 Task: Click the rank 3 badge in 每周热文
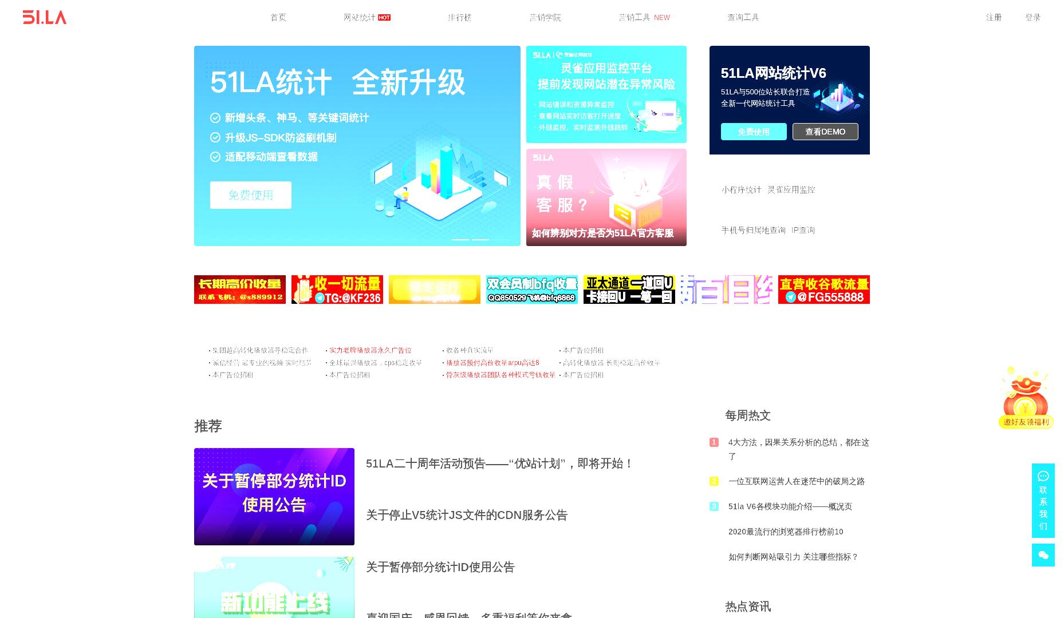pyautogui.click(x=714, y=506)
